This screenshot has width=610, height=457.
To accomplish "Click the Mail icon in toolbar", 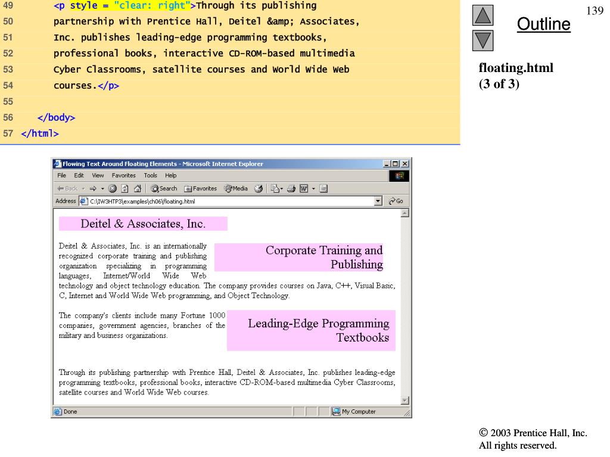I will tap(276, 189).
